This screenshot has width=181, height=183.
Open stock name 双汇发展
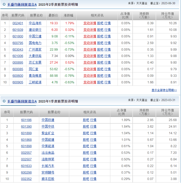tap(35, 62)
